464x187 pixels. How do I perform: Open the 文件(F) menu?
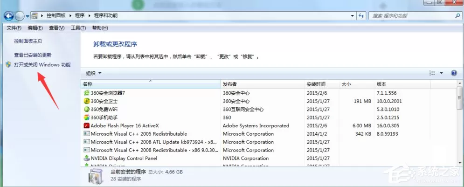pos(14,28)
